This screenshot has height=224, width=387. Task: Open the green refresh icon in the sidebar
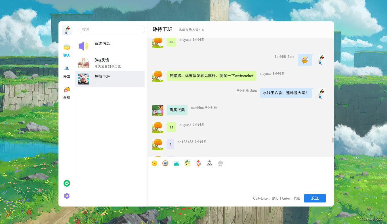pos(67,183)
